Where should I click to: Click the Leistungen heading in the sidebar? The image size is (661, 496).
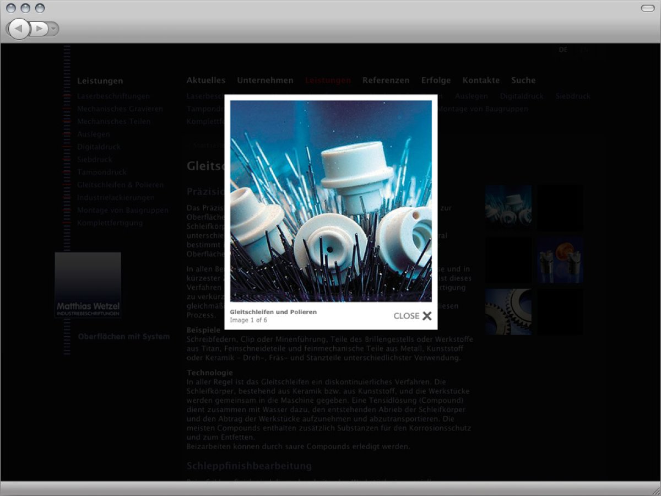pyautogui.click(x=100, y=81)
